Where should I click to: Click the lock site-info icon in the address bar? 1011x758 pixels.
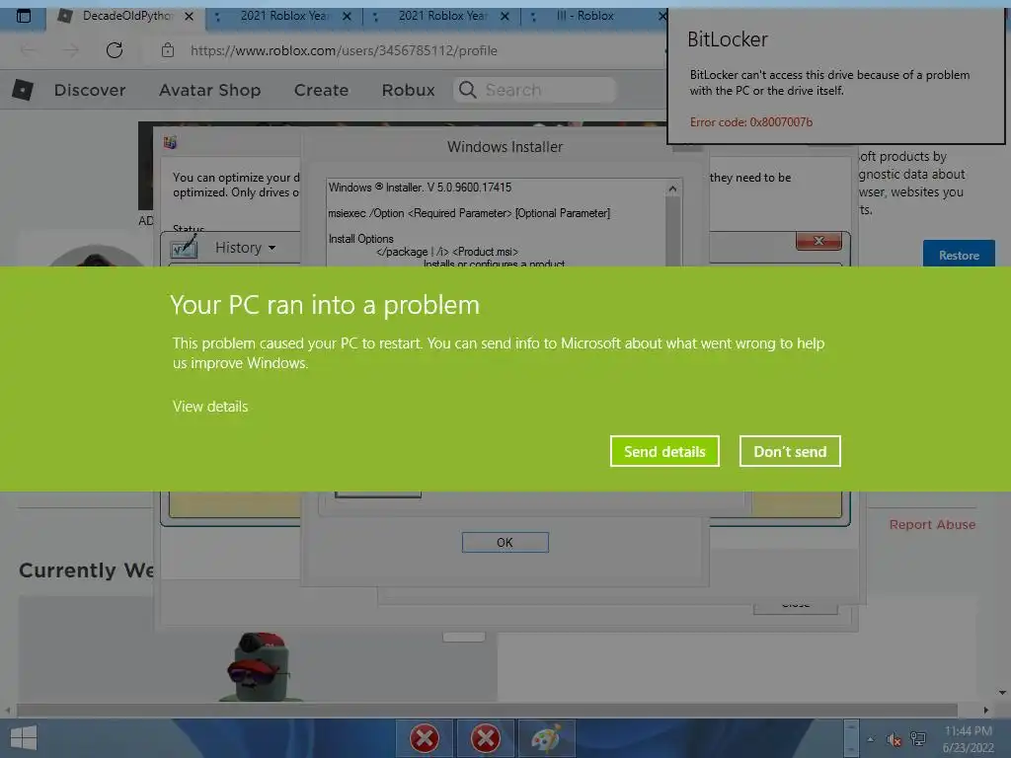pyautogui.click(x=168, y=50)
